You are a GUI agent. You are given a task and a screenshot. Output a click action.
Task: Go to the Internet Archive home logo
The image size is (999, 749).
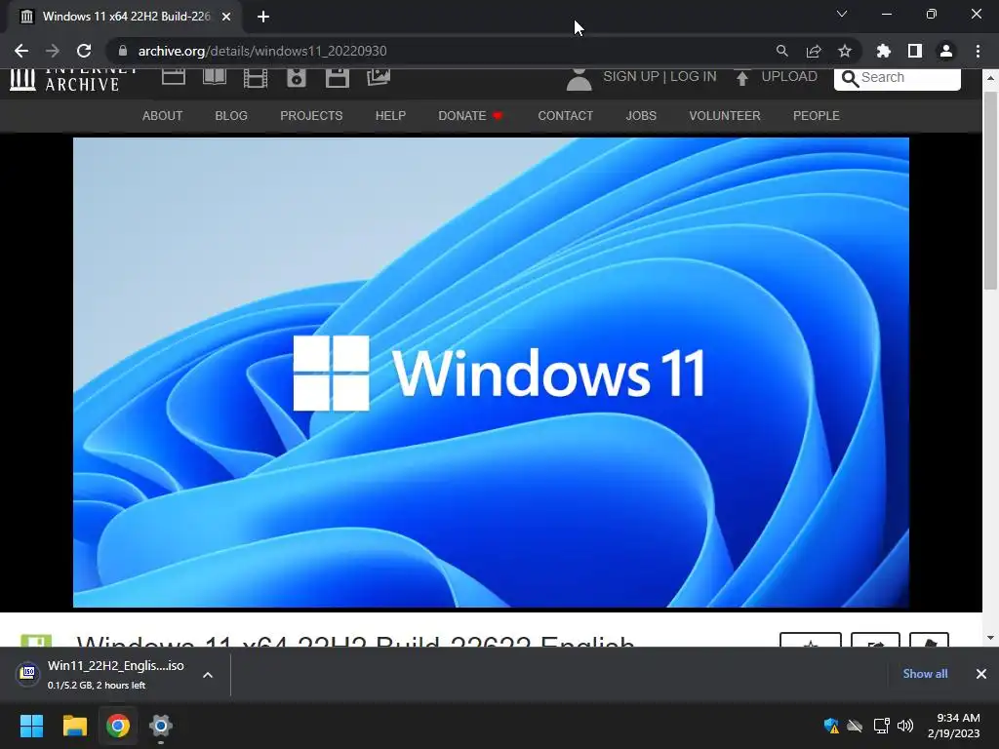point(72,79)
